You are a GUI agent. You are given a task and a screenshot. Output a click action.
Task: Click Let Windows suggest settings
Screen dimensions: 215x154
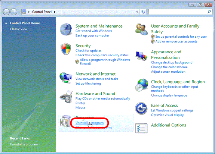172,110
